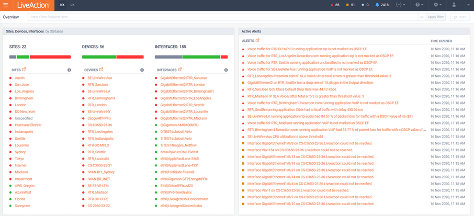Screen dimensions: 474x216
Task: Show critical alerts count 85
Action: (335, 5)
